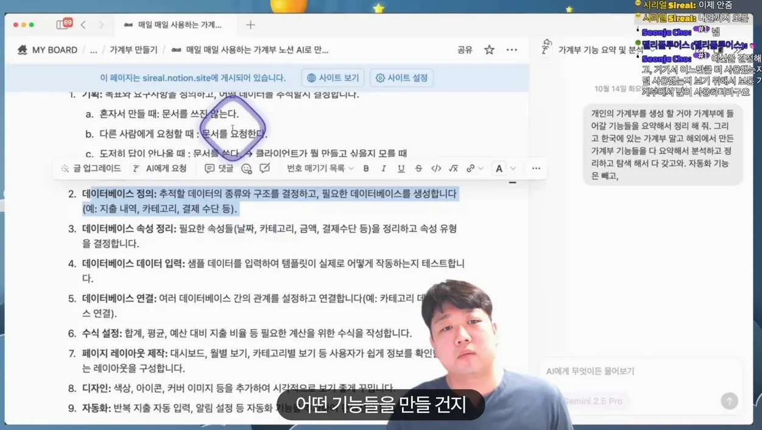Click 글 업그레이드 in formatting toolbar

[x=91, y=168]
